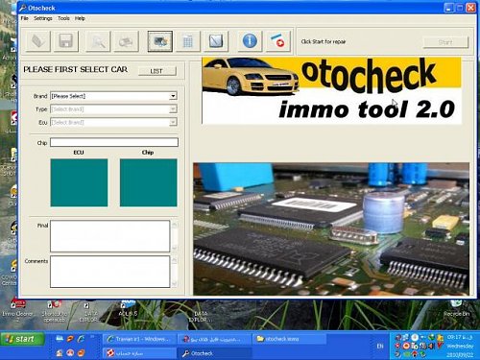Click the red stop icon in toolbar

point(278,41)
